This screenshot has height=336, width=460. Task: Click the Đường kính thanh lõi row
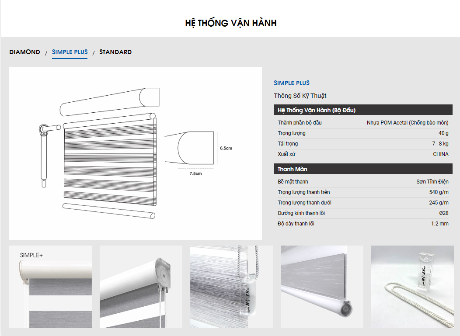coord(363,213)
